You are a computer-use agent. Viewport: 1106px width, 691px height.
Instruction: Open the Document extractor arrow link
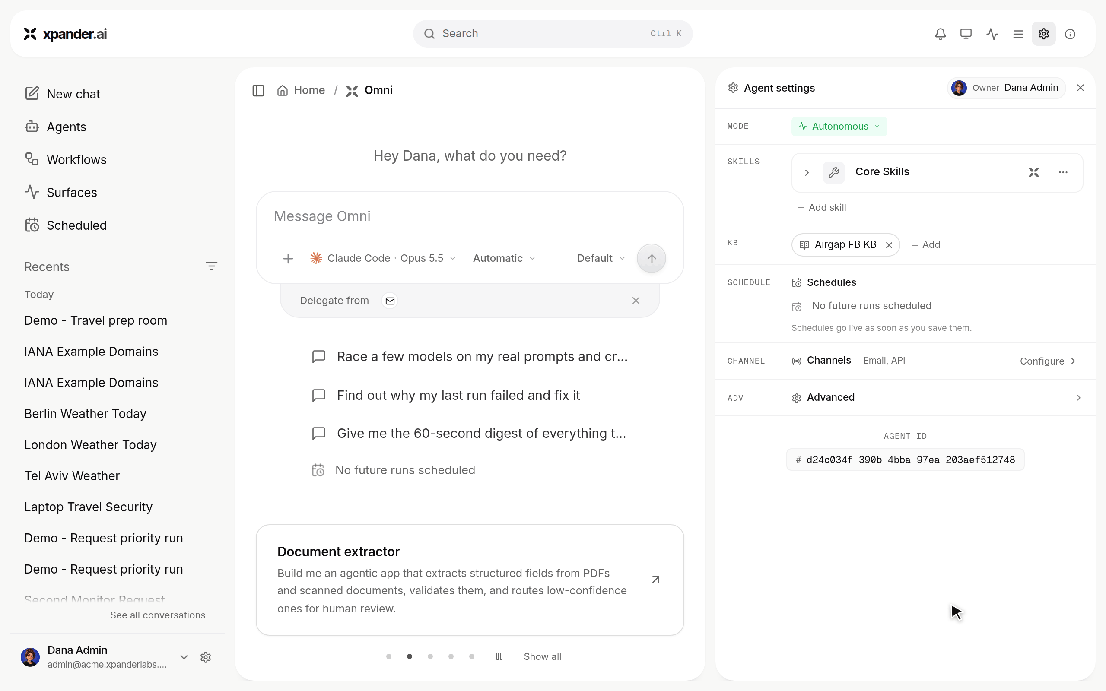655,580
